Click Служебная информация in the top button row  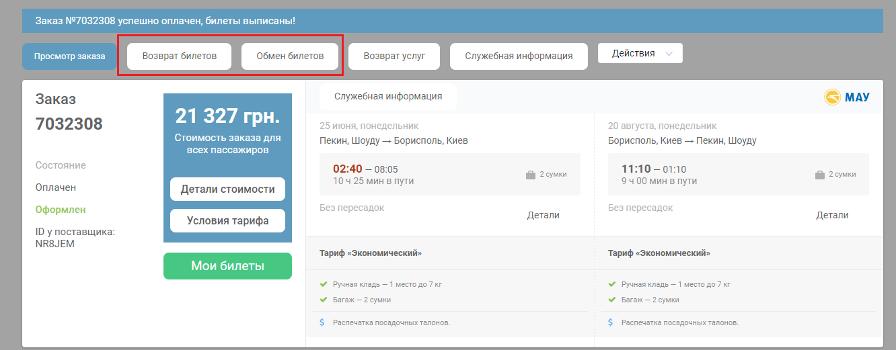tap(519, 56)
